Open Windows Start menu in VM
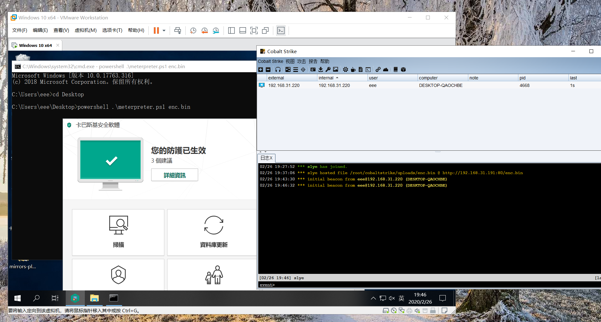 point(18,298)
